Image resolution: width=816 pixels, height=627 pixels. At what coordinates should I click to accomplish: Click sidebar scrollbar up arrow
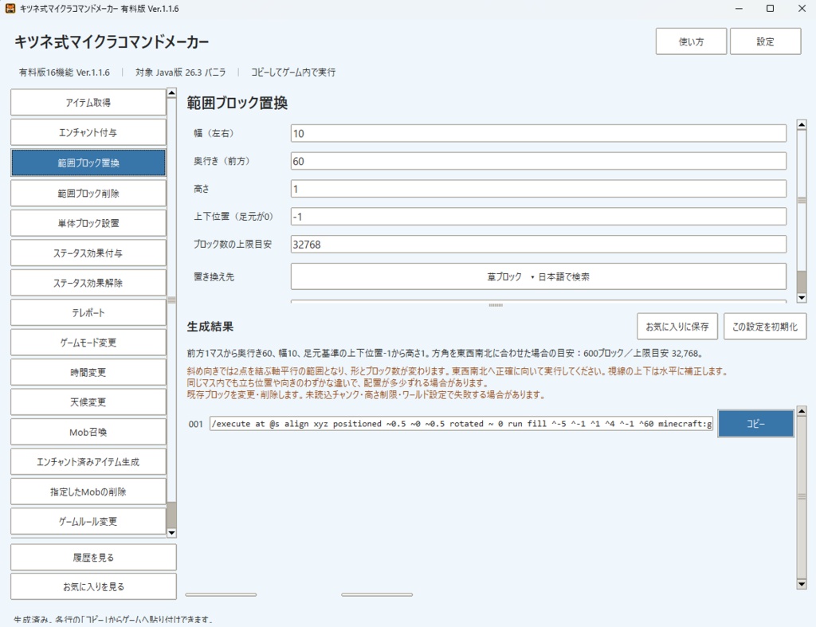coord(171,93)
